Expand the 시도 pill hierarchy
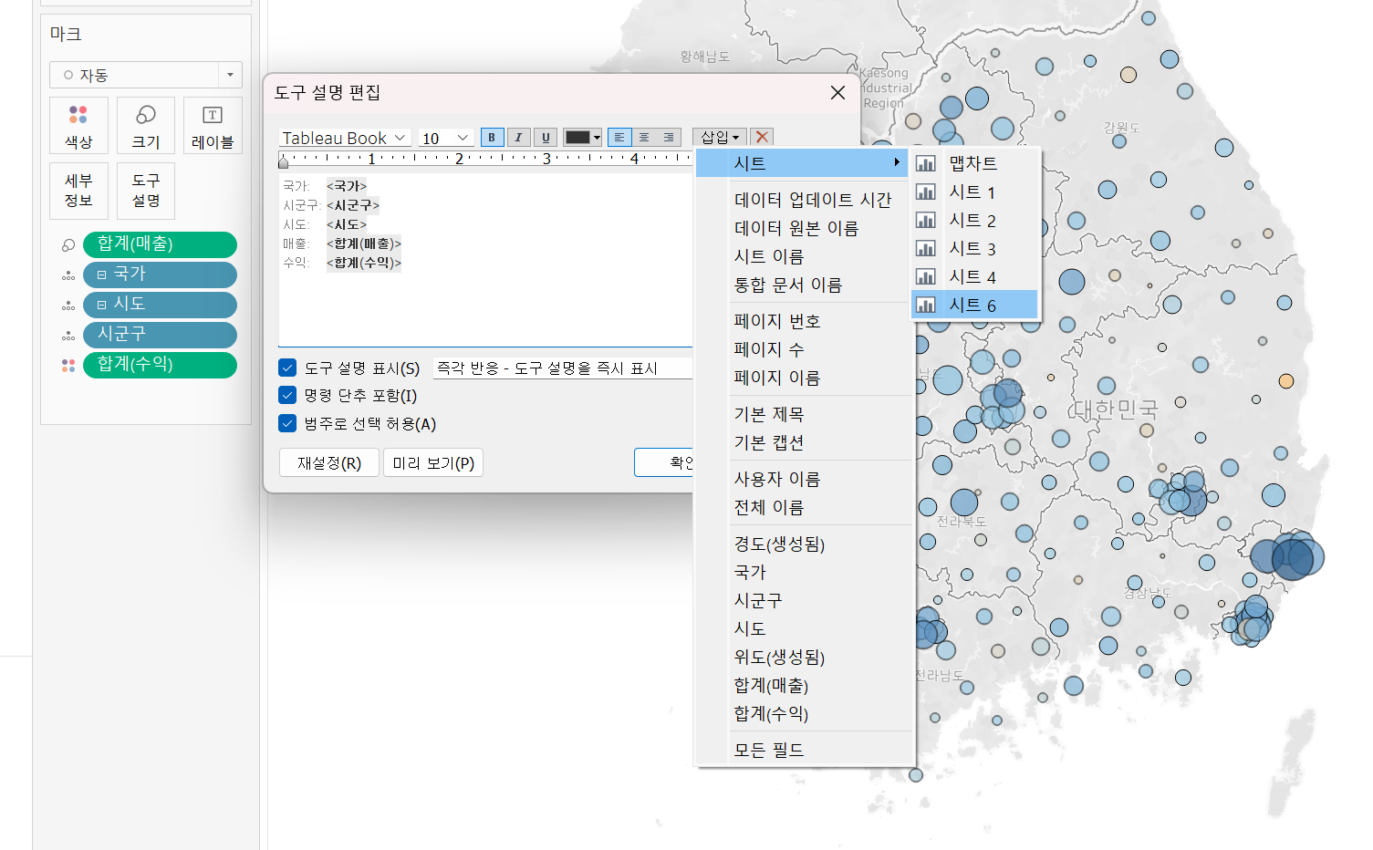This screenshot has height=850, width=1373. coord(101,305)
